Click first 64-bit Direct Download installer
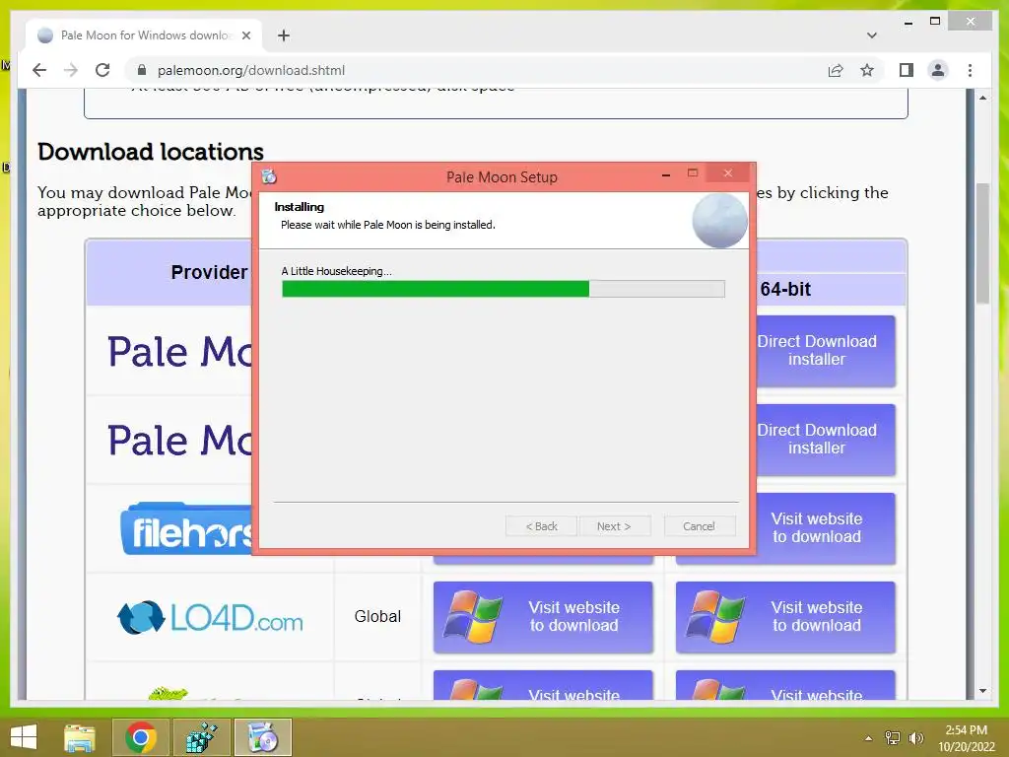 tap(827, 351)
